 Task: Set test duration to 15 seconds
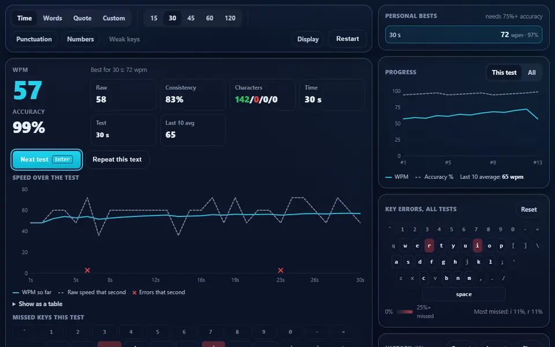154,18
